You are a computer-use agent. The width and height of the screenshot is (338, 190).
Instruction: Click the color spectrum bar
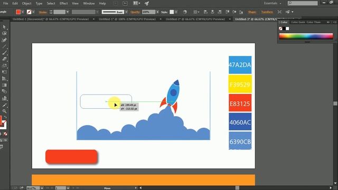coord(306,36)
